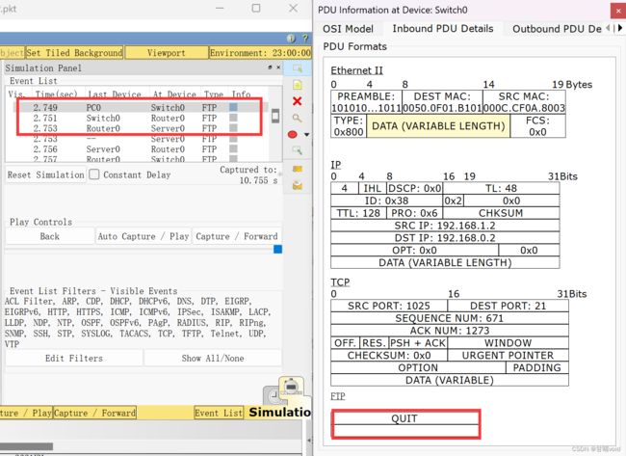626x456 pixels.
Task: Open the question mark help icon
Action: [305, 39]
